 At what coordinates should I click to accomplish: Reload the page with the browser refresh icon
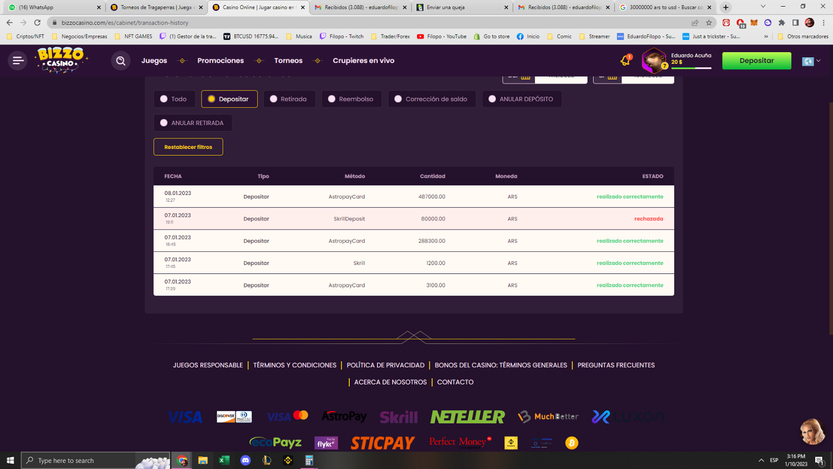[37, 23]
